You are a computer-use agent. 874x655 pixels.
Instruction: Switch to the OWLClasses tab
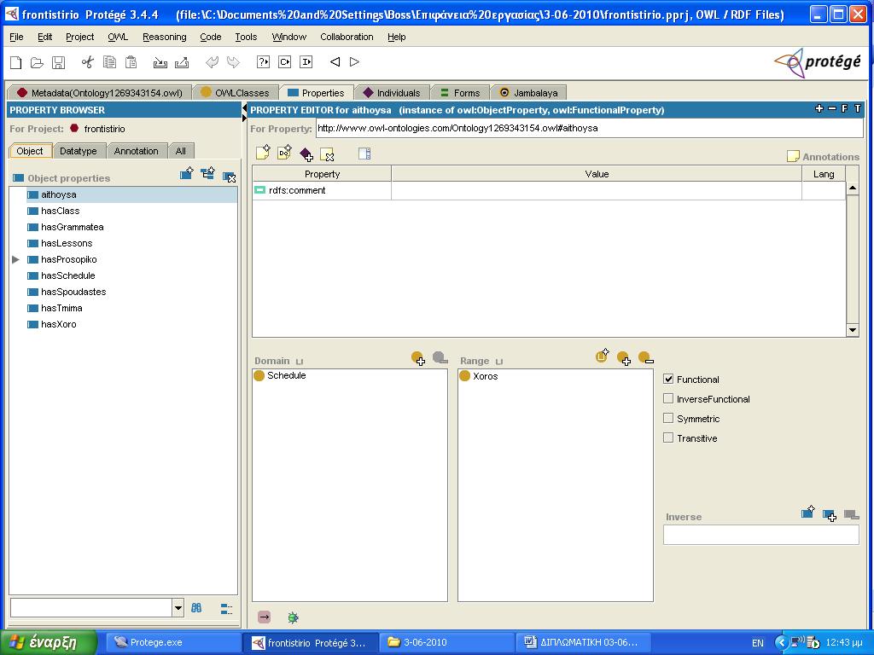(235, 92)
